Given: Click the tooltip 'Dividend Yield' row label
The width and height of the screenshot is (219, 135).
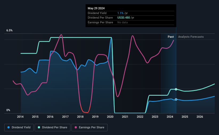Looking at the screenshot, I should 97,13.
